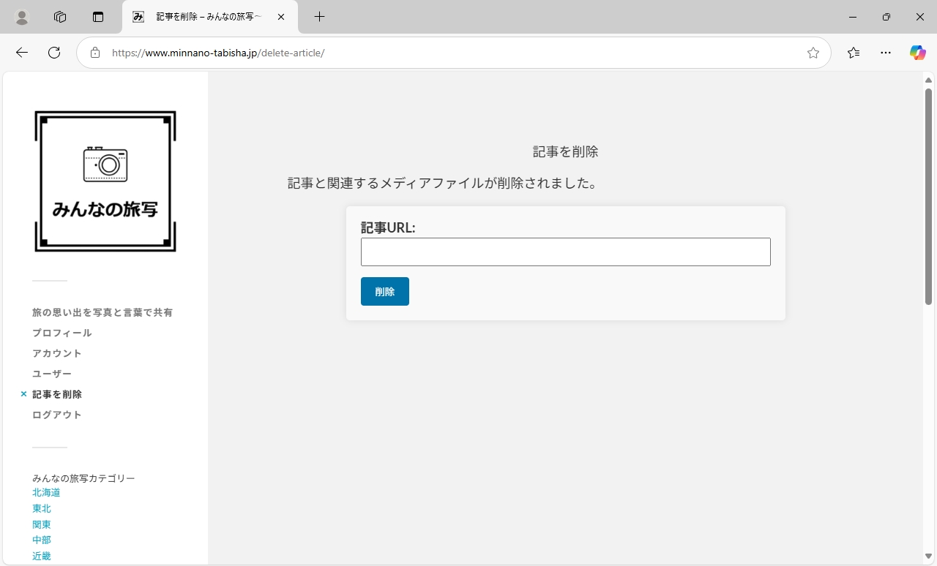Open the favorites list icon
The height and width of the screenshot is (566, 937).
pos(854,53)
